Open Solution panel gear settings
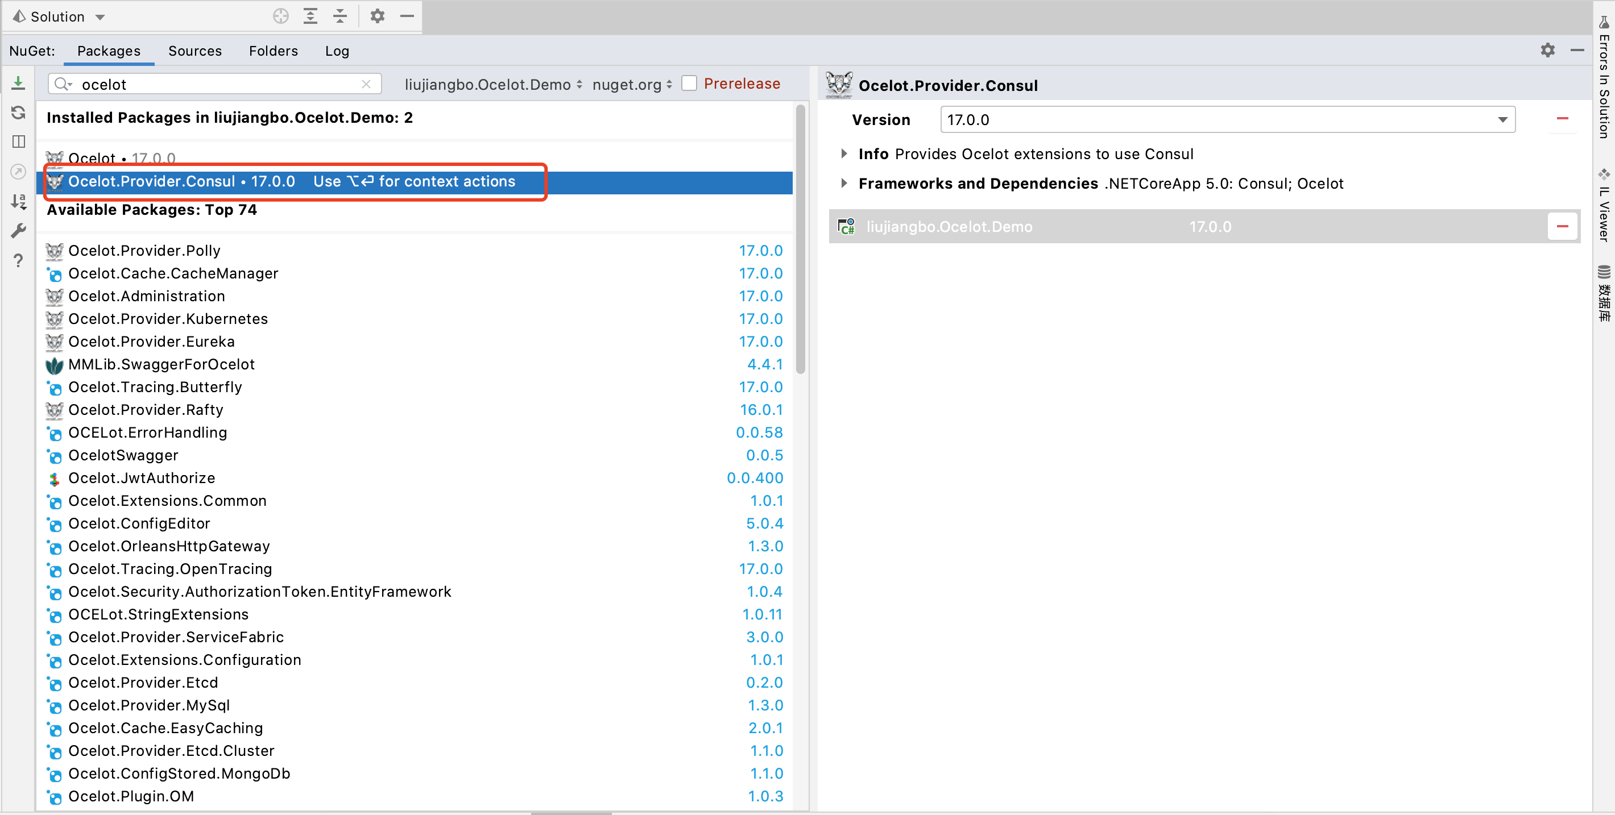Screen dimensions: 1615x815 377,16
